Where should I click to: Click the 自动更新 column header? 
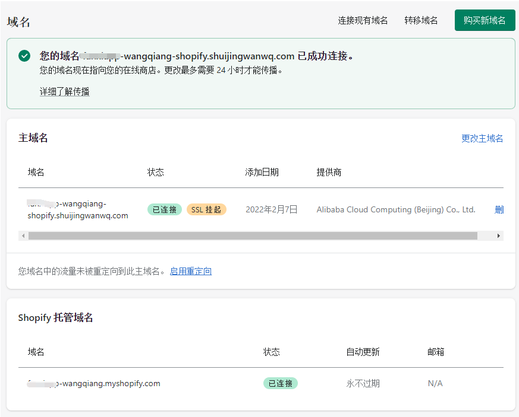[x=363, y=352]
